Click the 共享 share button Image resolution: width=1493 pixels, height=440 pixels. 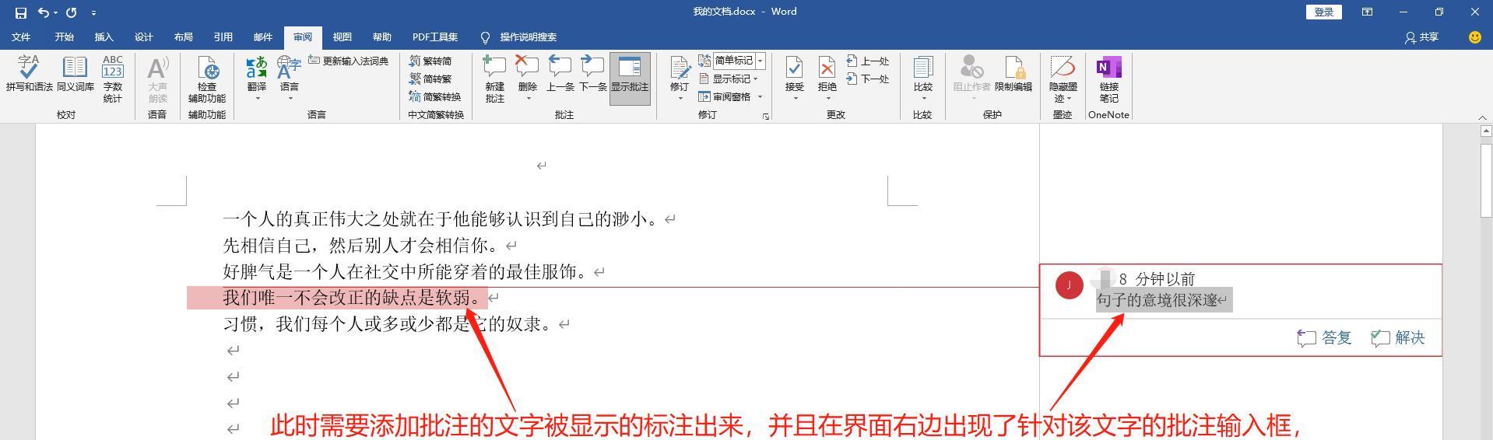[1421, 37]
